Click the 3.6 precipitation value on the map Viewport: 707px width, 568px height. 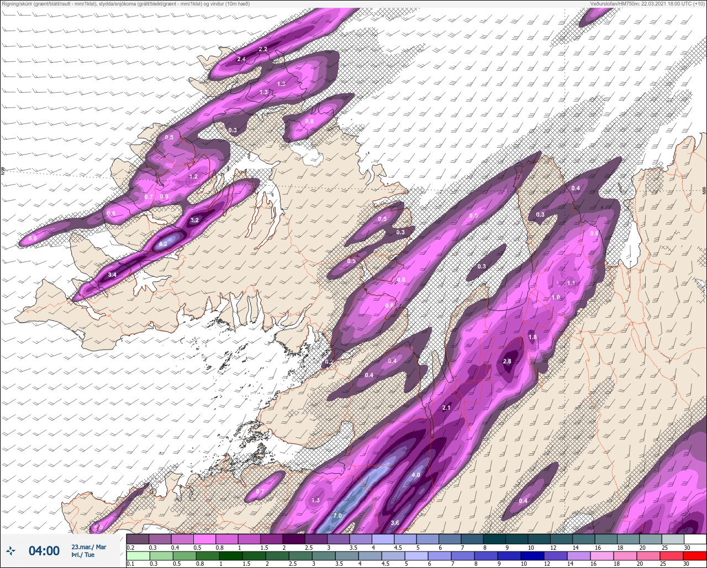(395, 523)
